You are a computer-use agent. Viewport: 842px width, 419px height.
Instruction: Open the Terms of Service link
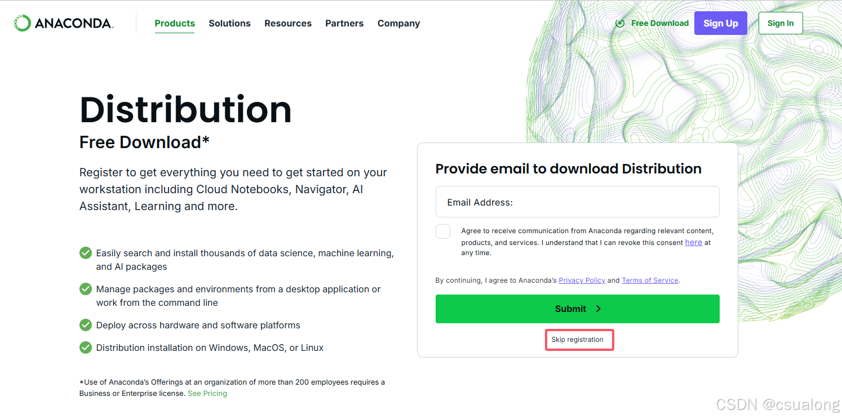point(650,280)
